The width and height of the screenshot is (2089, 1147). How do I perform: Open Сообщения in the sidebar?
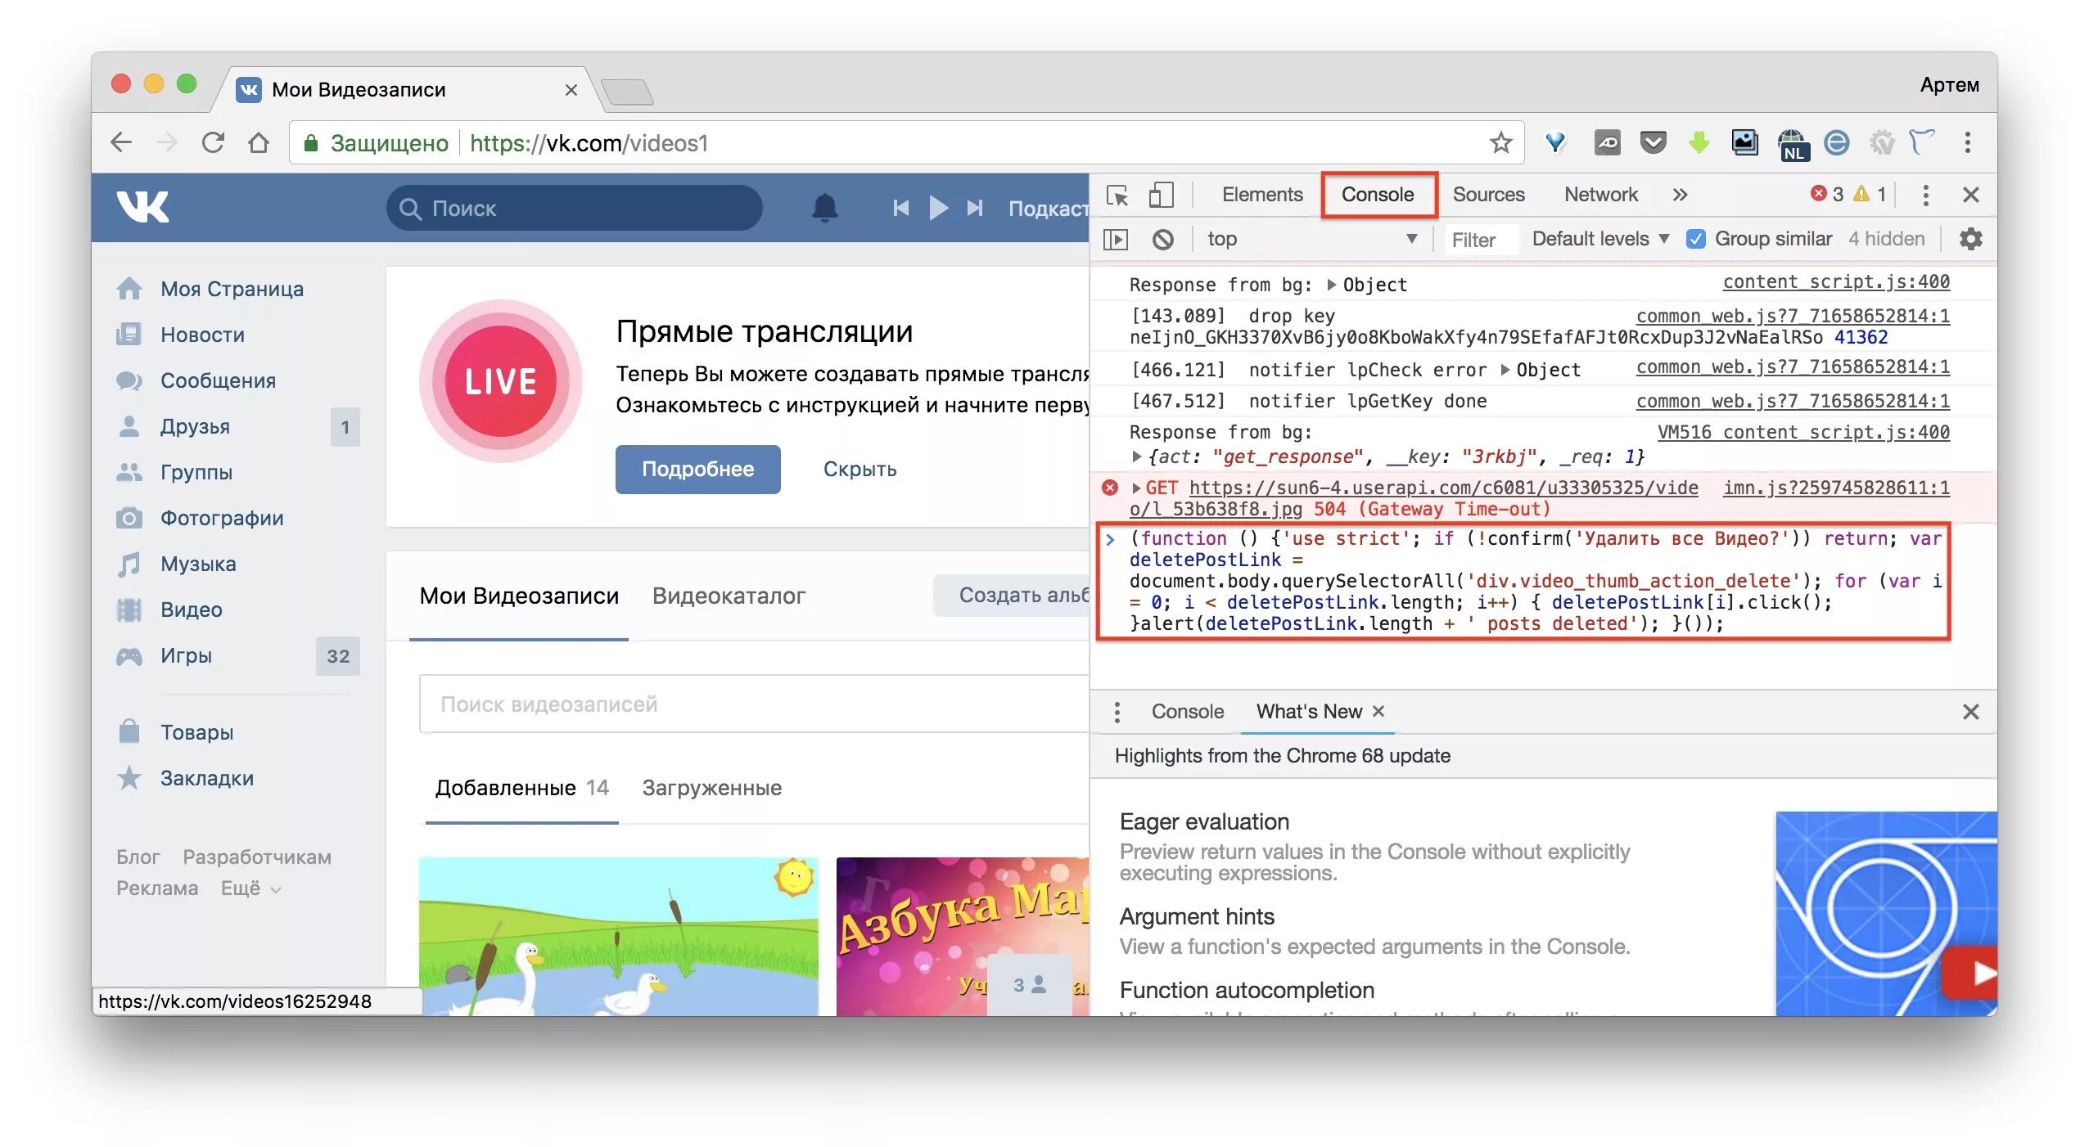coord(218,380)
